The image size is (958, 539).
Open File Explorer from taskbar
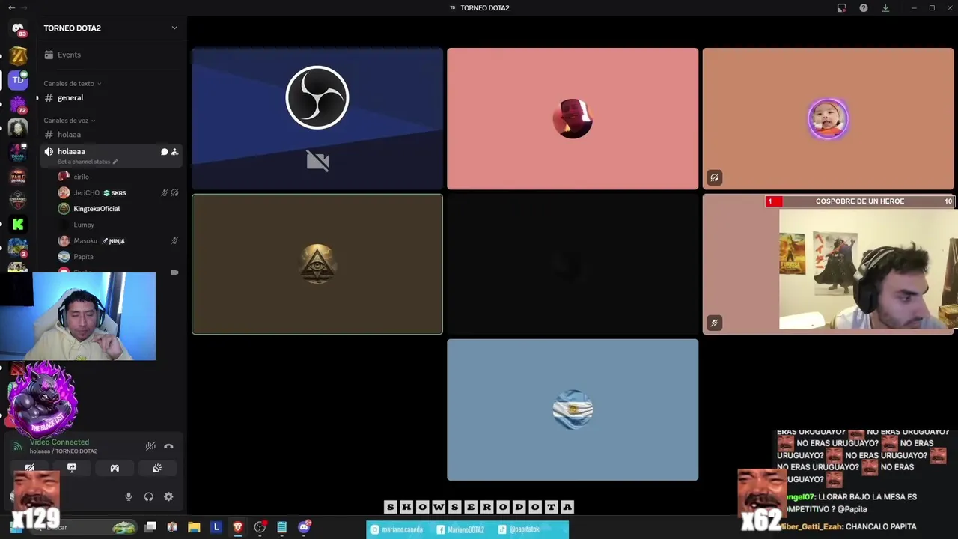click(194, 527)
